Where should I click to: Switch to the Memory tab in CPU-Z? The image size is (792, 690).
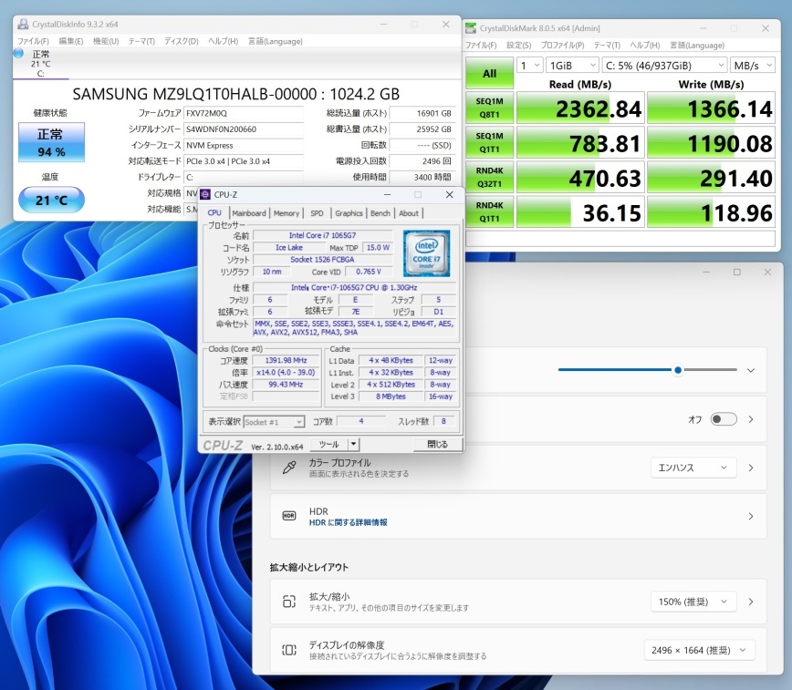click(x=287, y=213)
